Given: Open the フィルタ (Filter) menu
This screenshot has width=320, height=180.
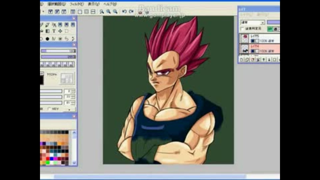Looking at the screenshot, I should pos(76,4).
